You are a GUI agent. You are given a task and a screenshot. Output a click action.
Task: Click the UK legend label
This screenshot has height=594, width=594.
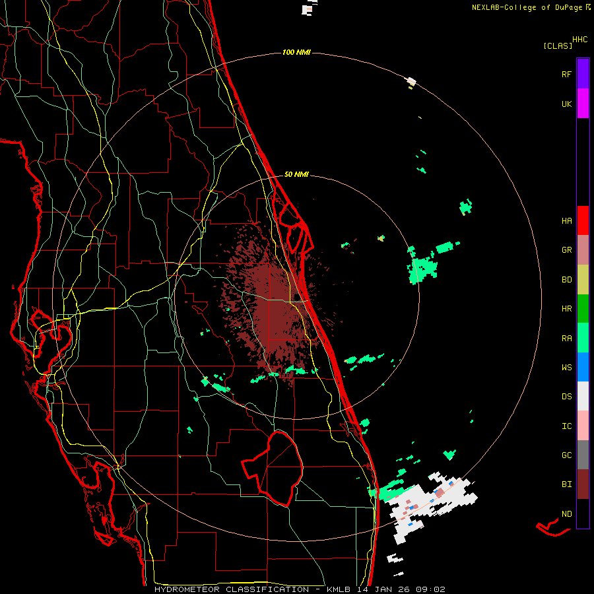coord(566,104)
